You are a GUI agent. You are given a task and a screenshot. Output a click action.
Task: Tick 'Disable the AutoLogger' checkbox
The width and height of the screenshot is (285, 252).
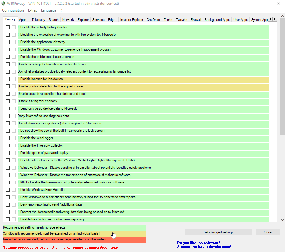pyautogui.click(x=8, y=138)
